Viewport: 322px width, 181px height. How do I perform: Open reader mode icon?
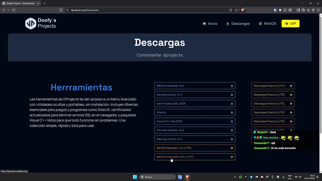click(x=231, y=10)
